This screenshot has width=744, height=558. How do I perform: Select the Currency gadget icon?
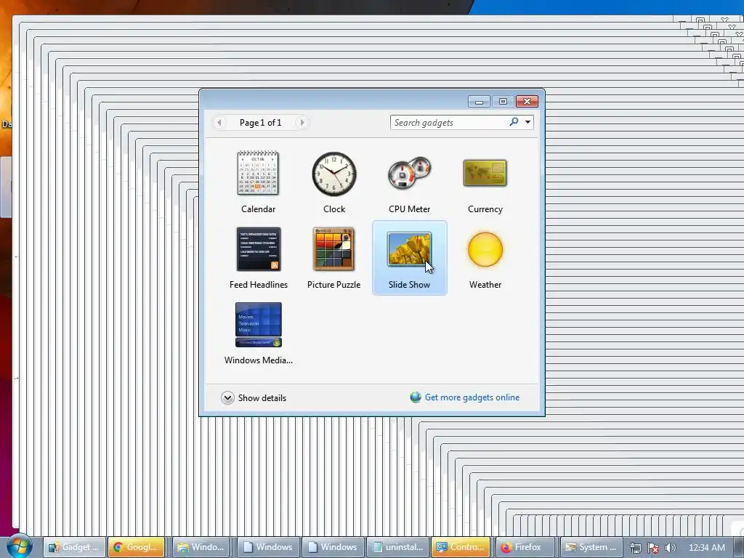(x=485, y=173)
